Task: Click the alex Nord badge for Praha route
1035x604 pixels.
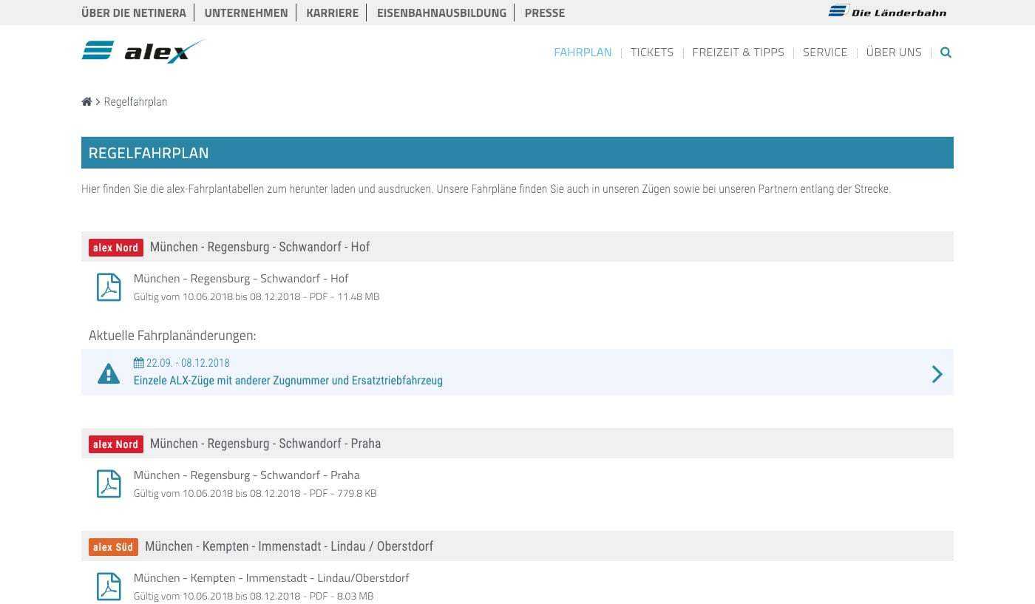Action: click(x=116, y=444)
